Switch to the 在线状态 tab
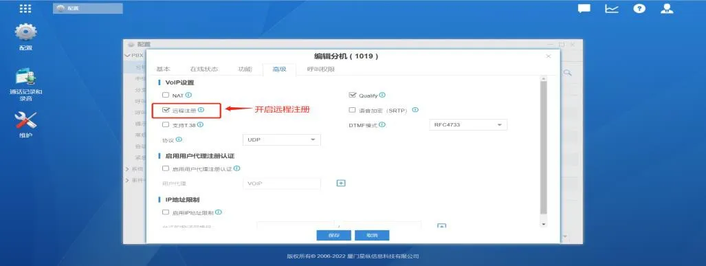Image resolution: width=706 pixels, height=266 pixels. pyautogui.click(x=204, y=69)
